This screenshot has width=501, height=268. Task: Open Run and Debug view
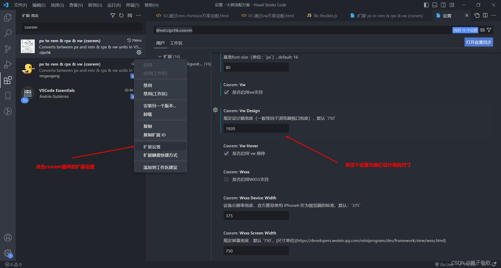[8, 64]
